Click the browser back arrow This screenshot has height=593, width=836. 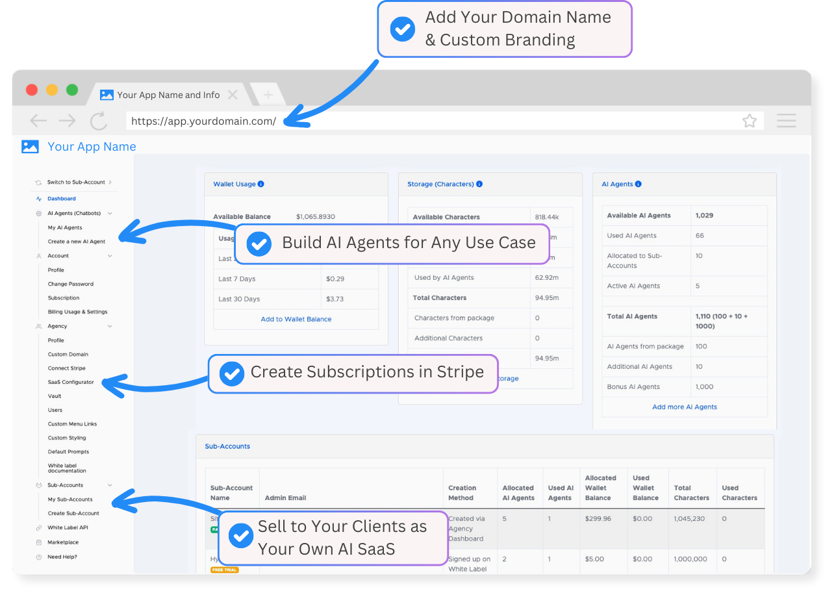point(38,121)
